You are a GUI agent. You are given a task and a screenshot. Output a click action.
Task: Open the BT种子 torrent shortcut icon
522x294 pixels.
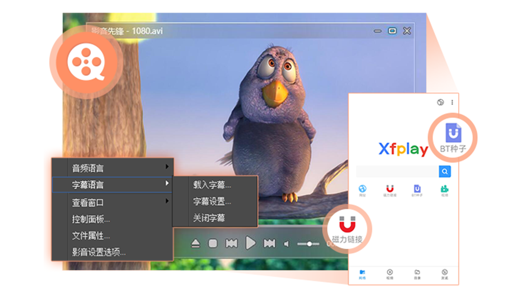[417, 189]
